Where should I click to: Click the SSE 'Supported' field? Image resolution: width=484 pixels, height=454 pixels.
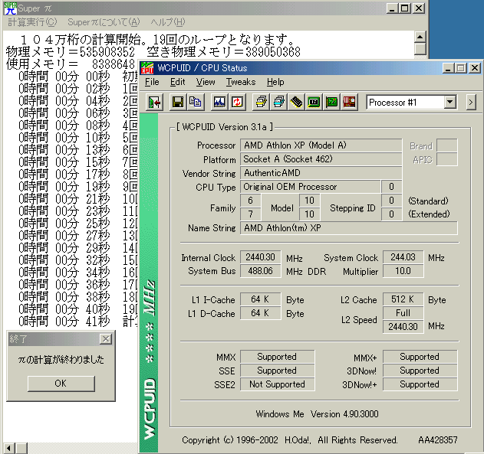click(x=277, y=371)
